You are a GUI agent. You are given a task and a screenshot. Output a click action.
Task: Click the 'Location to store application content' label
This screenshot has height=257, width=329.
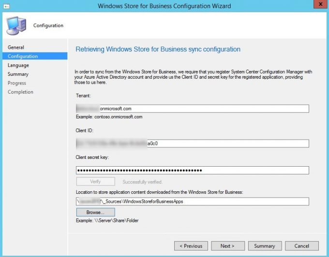[160, 192]
